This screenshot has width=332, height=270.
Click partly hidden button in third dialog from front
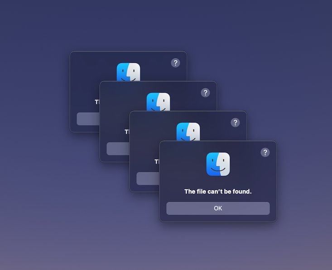pyautogui.click(x=118, y=149)
